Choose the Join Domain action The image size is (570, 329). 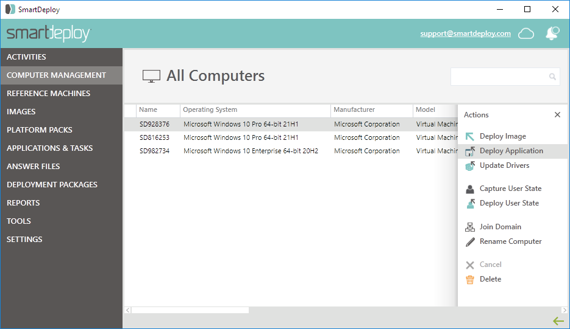[x=513, y=227]
